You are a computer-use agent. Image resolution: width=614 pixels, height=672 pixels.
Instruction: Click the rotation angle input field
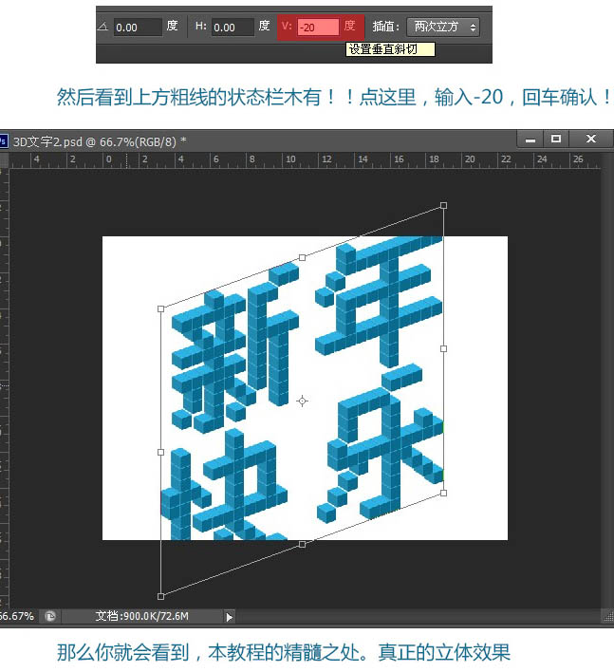[138, 28]
